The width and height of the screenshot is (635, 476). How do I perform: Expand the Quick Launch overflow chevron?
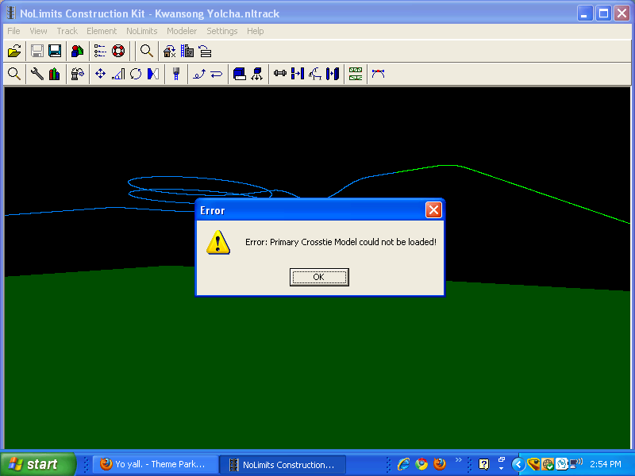pyautogui.click(x=459, y=460)
